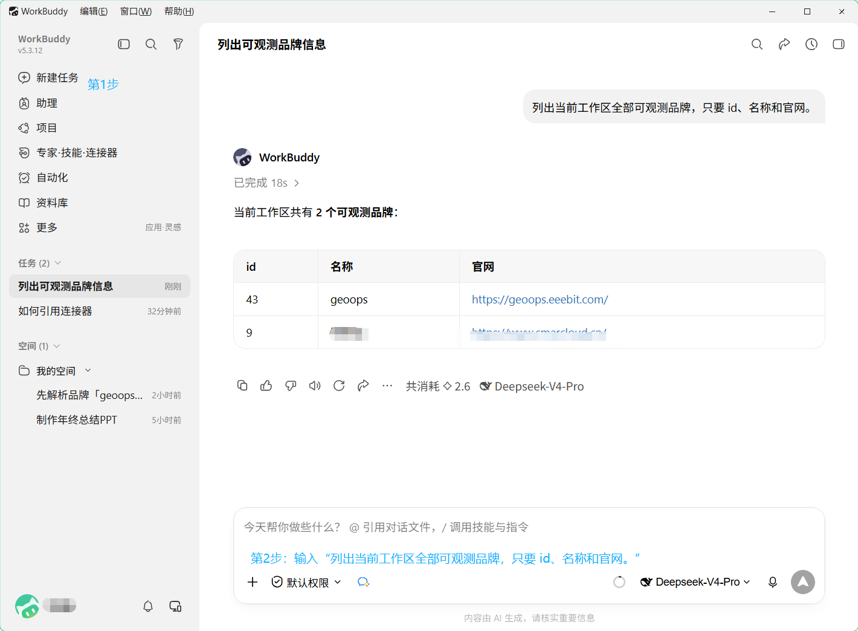Select task 列出可观测品牌信息
The height and width of the screenshot is (631, 858).
[x=100, y=286]
